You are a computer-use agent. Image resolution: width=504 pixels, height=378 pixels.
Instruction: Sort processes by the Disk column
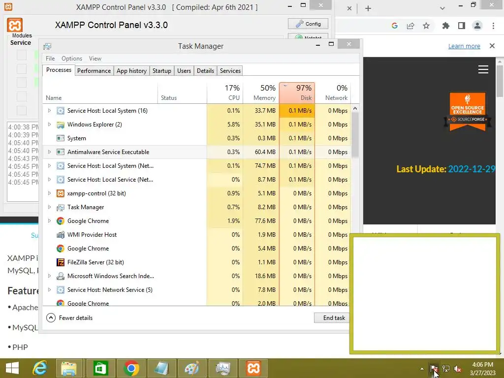coord(297,93)
